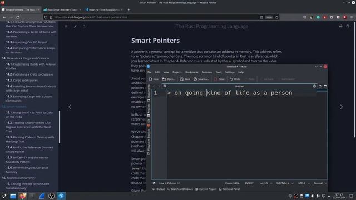Open KDE application launcher in taskbar
This screenshot has width=356, height=200.
coord(4,196)
